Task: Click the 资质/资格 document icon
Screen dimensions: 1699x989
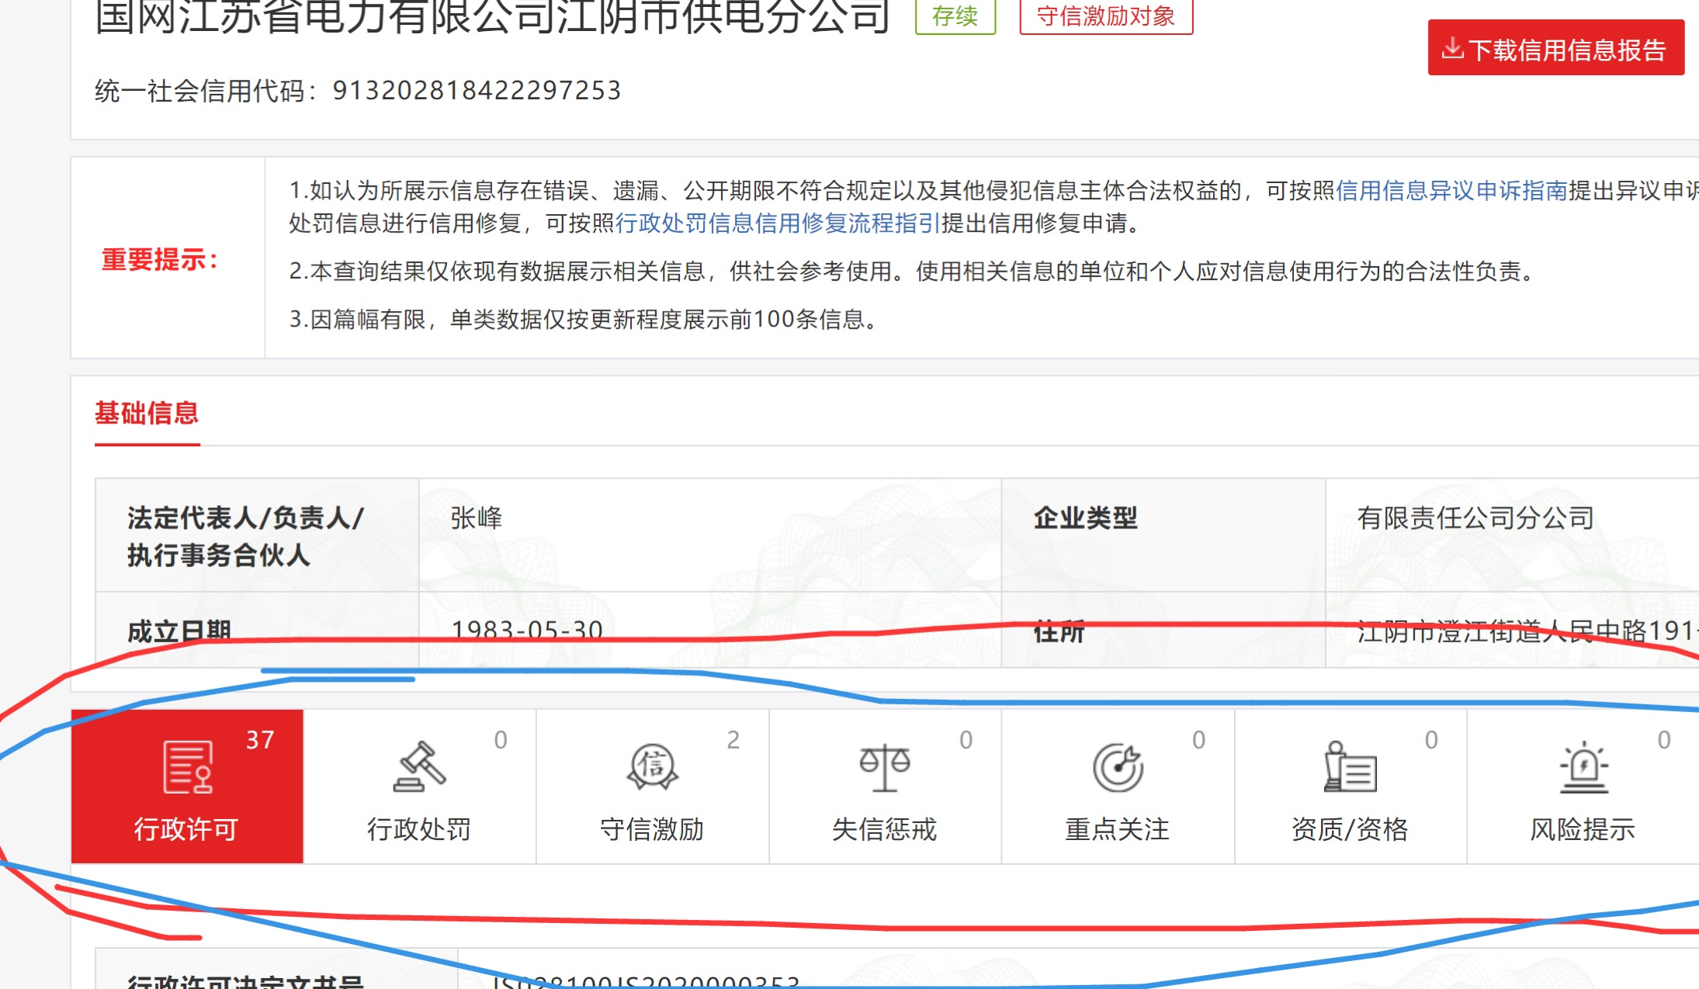Action: coord(1350,766)
